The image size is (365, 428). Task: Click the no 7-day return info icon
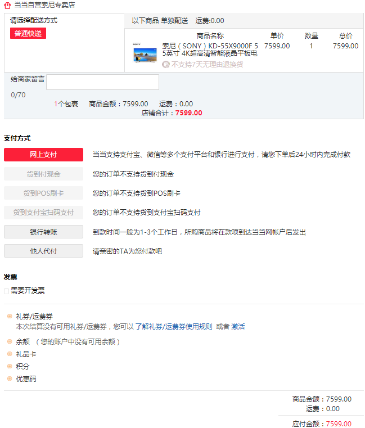166,65
